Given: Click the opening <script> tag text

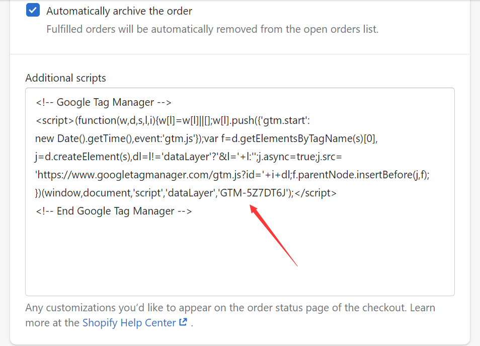Looking at the screenshot, I should tap(55, 120).
